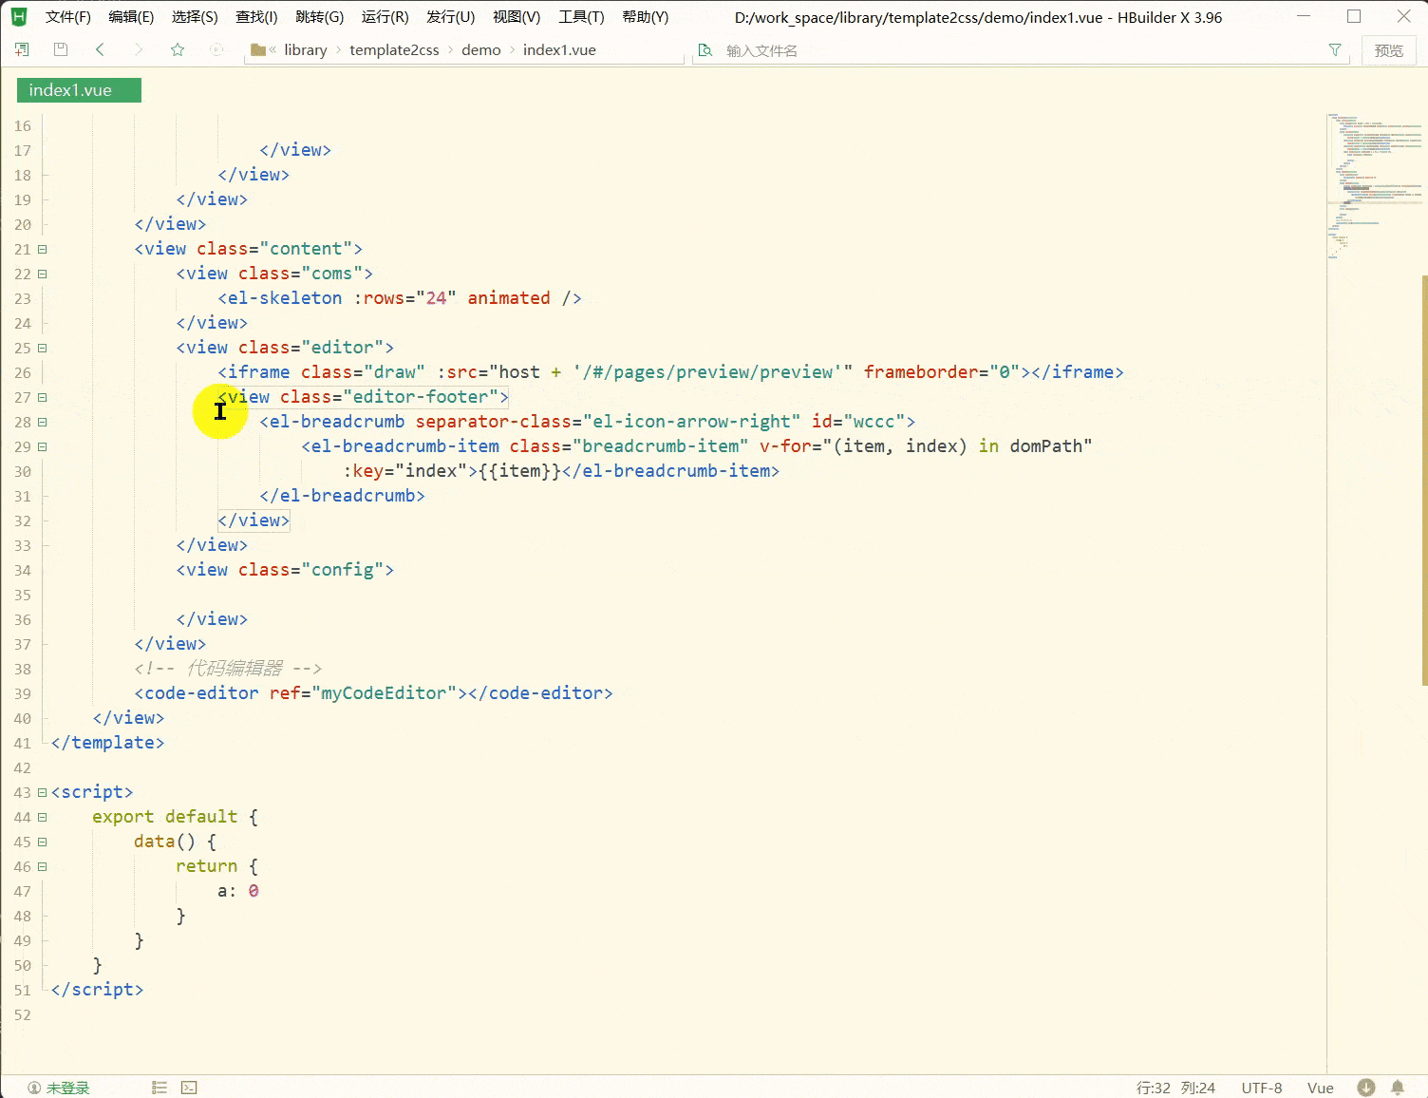Click the 行:32 列:24 cursor position indicator
This screenshot has width=1428, height=1098.
pos(1175,1088)
